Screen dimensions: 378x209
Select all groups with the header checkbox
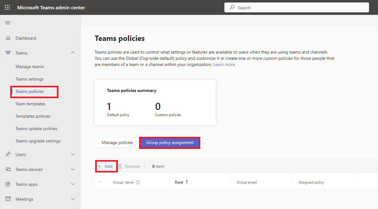tap(100, 182)
